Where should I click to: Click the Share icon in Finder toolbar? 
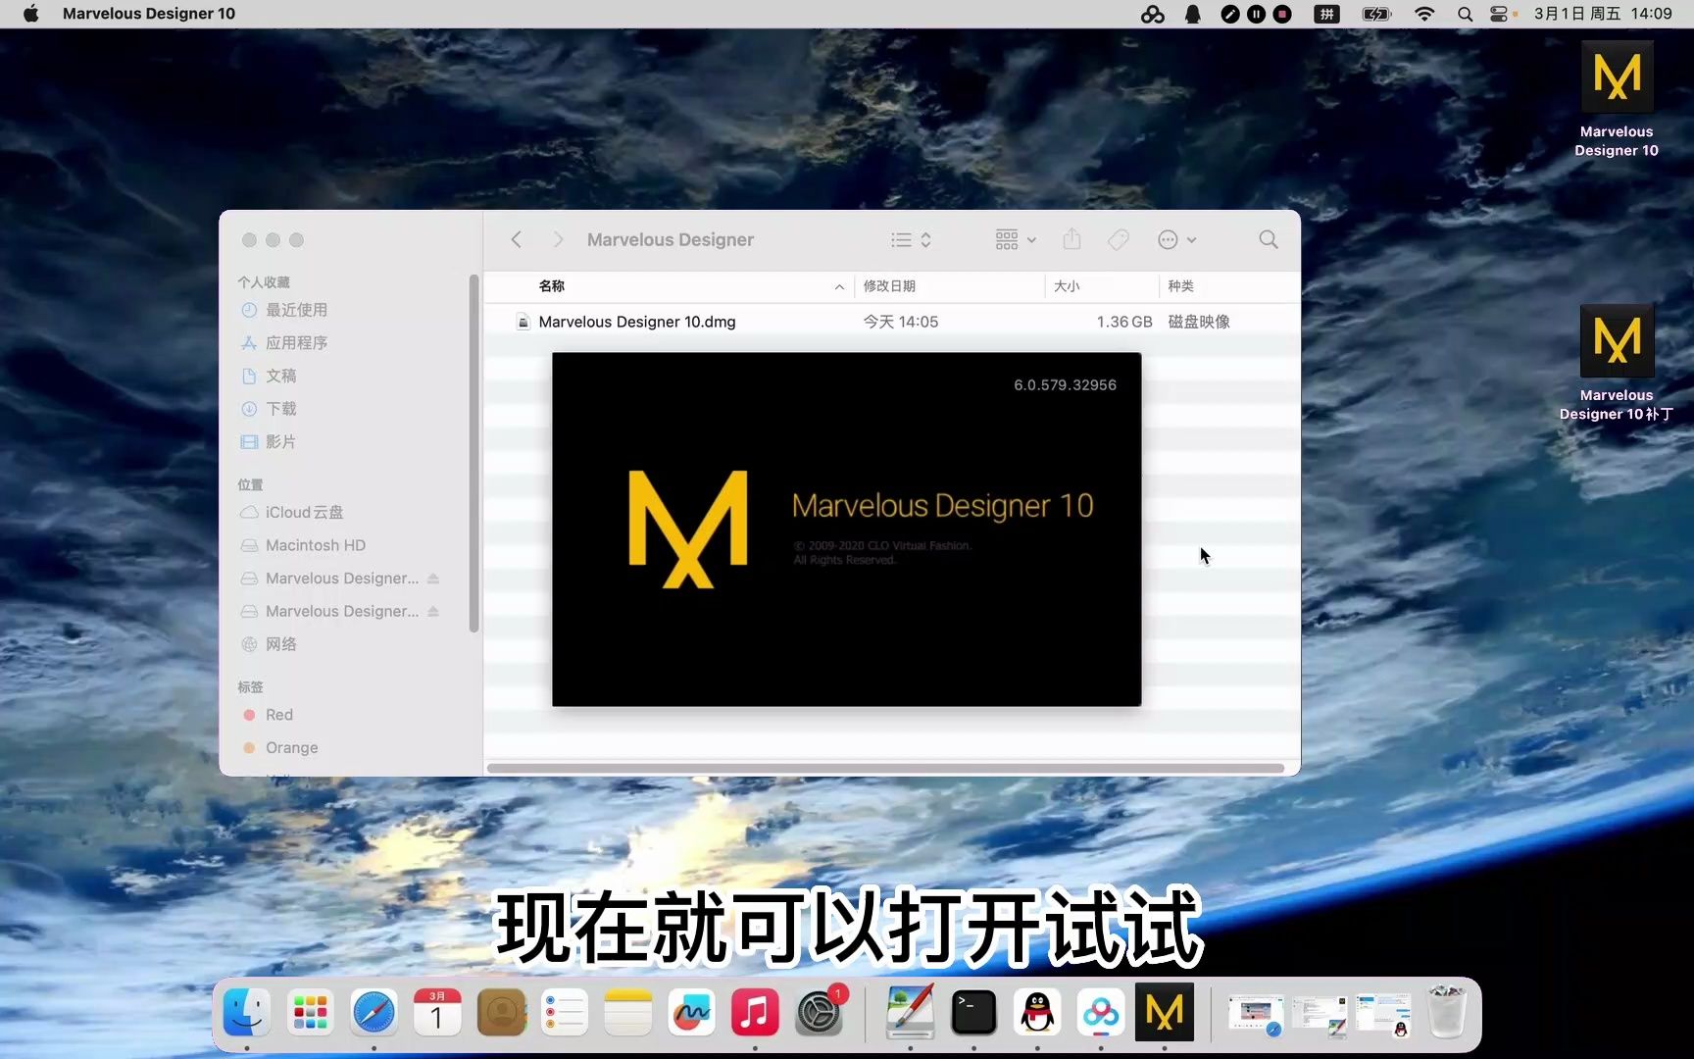(x=1071, y=239)
